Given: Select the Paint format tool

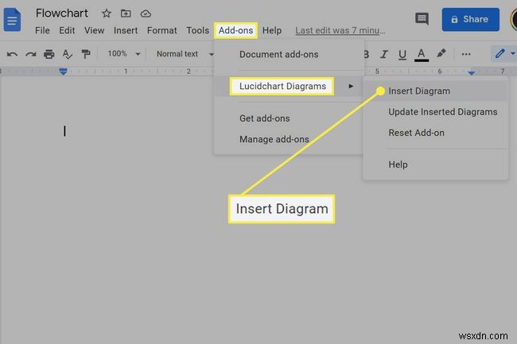Looking at the screenshot, I should pyautogui.click(x=86, y=54).
